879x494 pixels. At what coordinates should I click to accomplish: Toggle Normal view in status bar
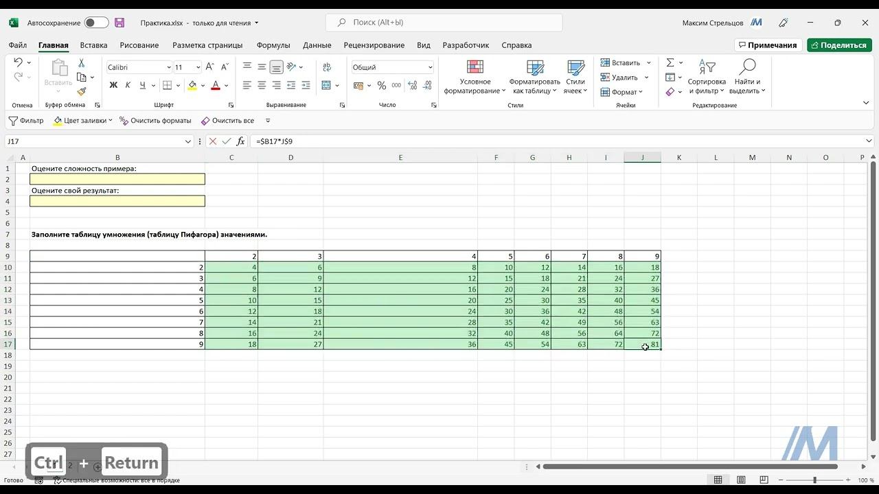coord(718,480)
